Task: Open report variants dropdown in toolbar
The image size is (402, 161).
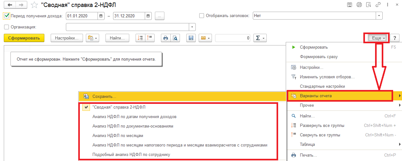Action: click(93, 38)
